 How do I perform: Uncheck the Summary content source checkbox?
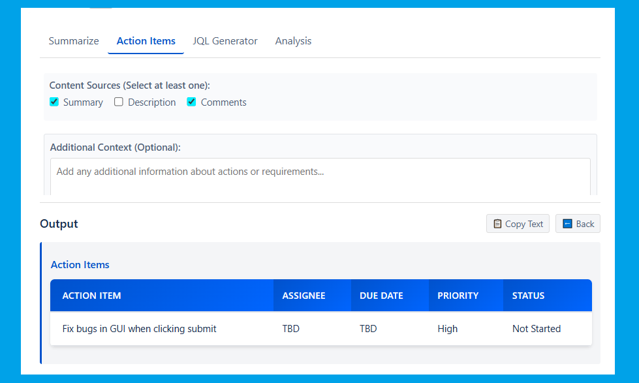[54, 102]
